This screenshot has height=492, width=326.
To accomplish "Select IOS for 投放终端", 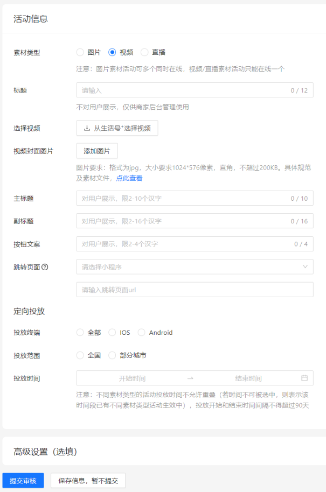I will pos(112,333).
